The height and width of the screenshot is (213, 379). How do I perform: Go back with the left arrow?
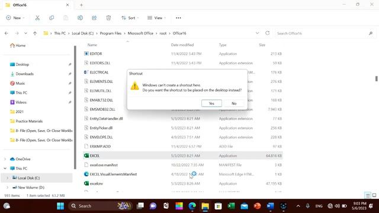[x=7, y=33]
